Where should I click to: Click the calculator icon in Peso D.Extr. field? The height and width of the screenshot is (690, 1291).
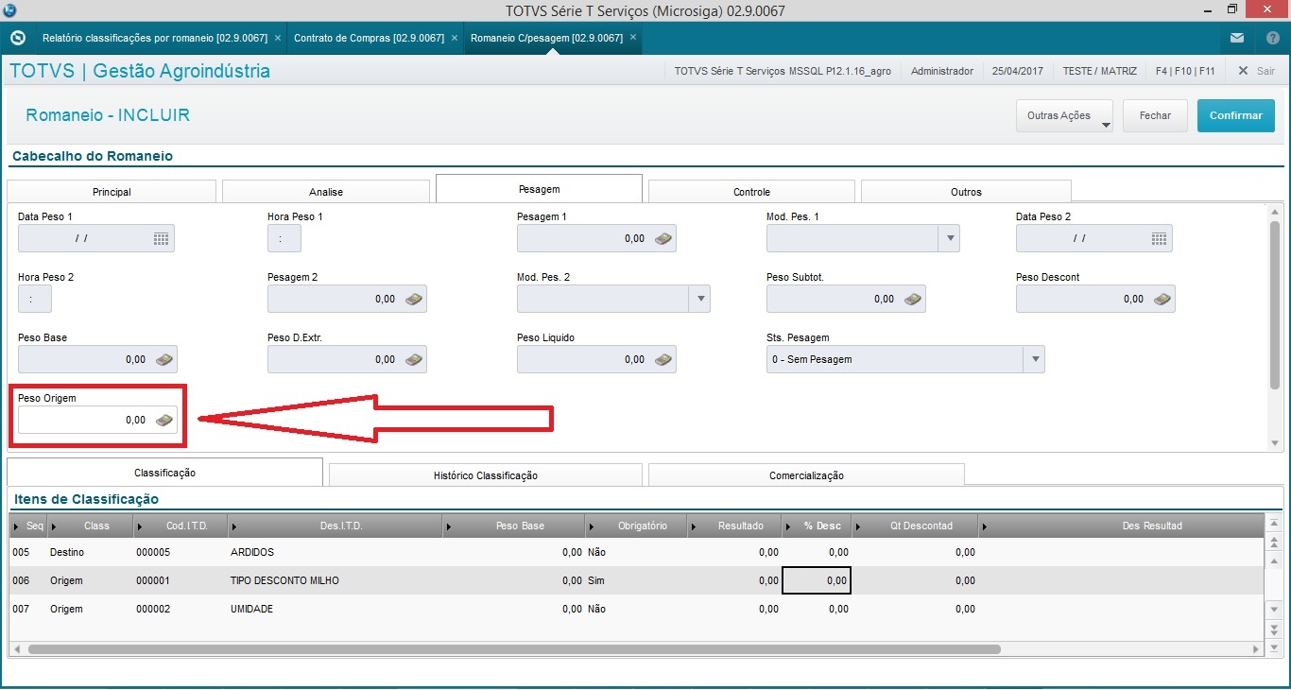tap(414, 360)
